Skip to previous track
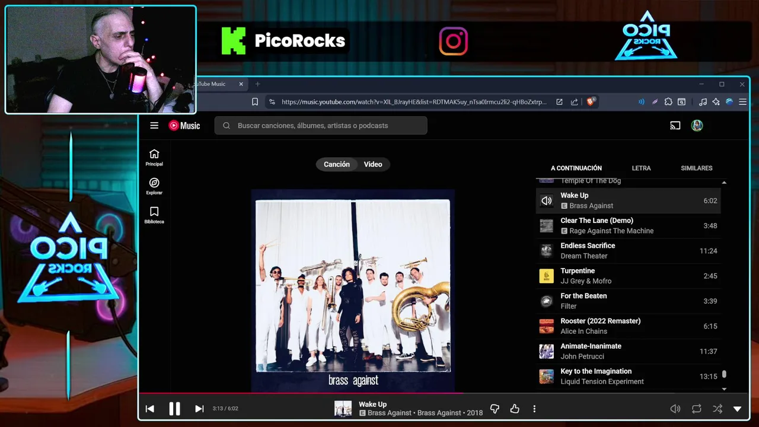Image resolution: width=759 pixels, height=427 pixels. [x=150, y=409]
